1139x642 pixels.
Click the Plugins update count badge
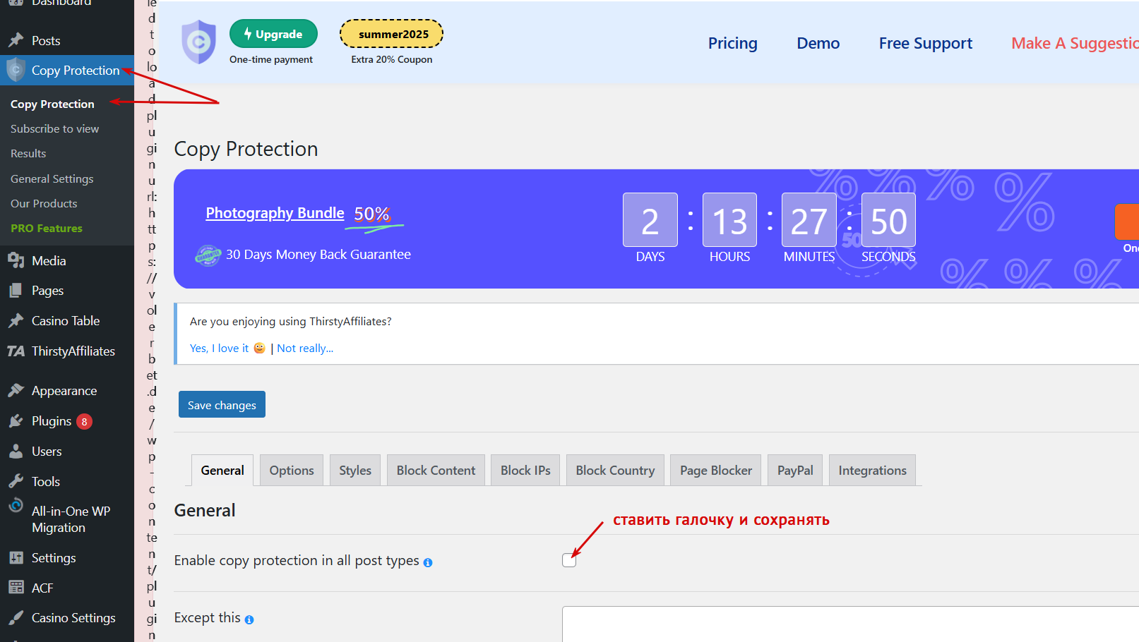pyautogui.click(x=84, y=421)
